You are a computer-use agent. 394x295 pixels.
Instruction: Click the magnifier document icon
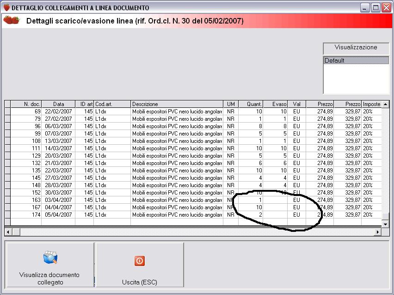point(50,257)
